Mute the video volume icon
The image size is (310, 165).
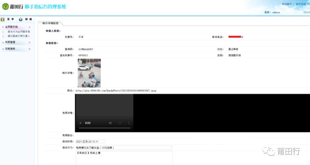point(110,123)
